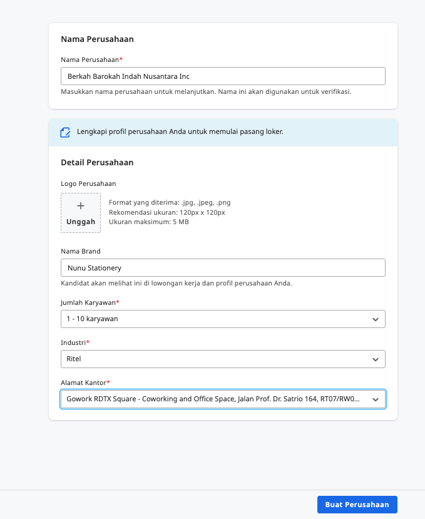Click the plus icon in logo upload box
Image resolution: width=425 pixels, height=519 pixels.
81,206
